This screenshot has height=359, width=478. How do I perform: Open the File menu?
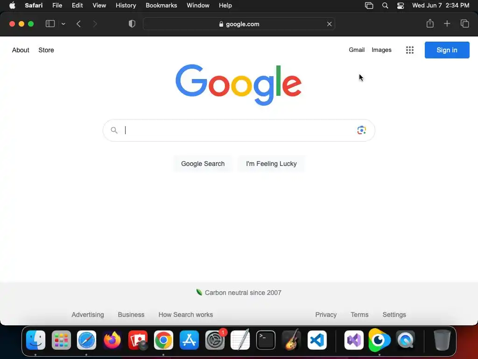(57, 6)
